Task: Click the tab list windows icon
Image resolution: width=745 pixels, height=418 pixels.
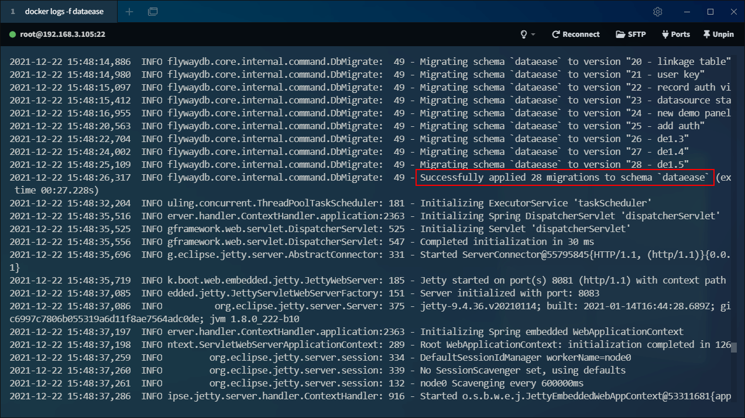Action: pyautogui.click(x=153, y=12)
